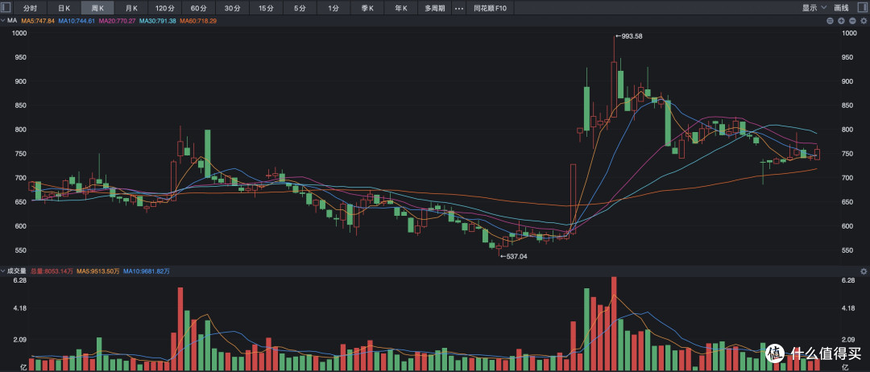Click the 画线 drawing button
The width and height of the screenshot is (870, 372).
842,8
